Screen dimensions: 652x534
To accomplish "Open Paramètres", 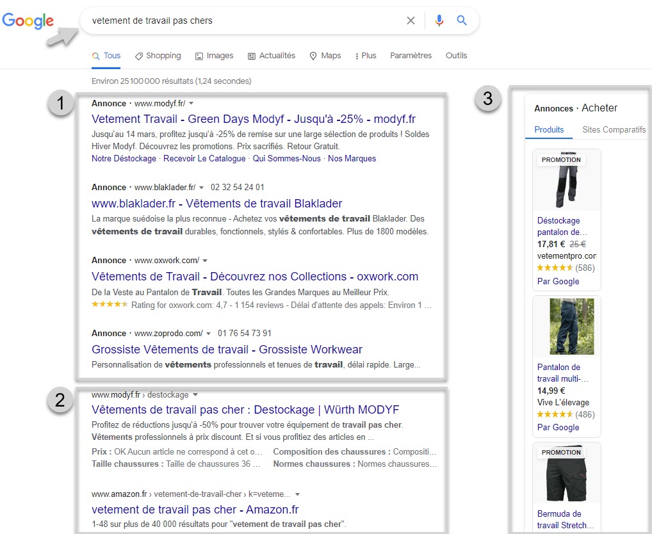I will pyautogui.click(x=411, y=56).
